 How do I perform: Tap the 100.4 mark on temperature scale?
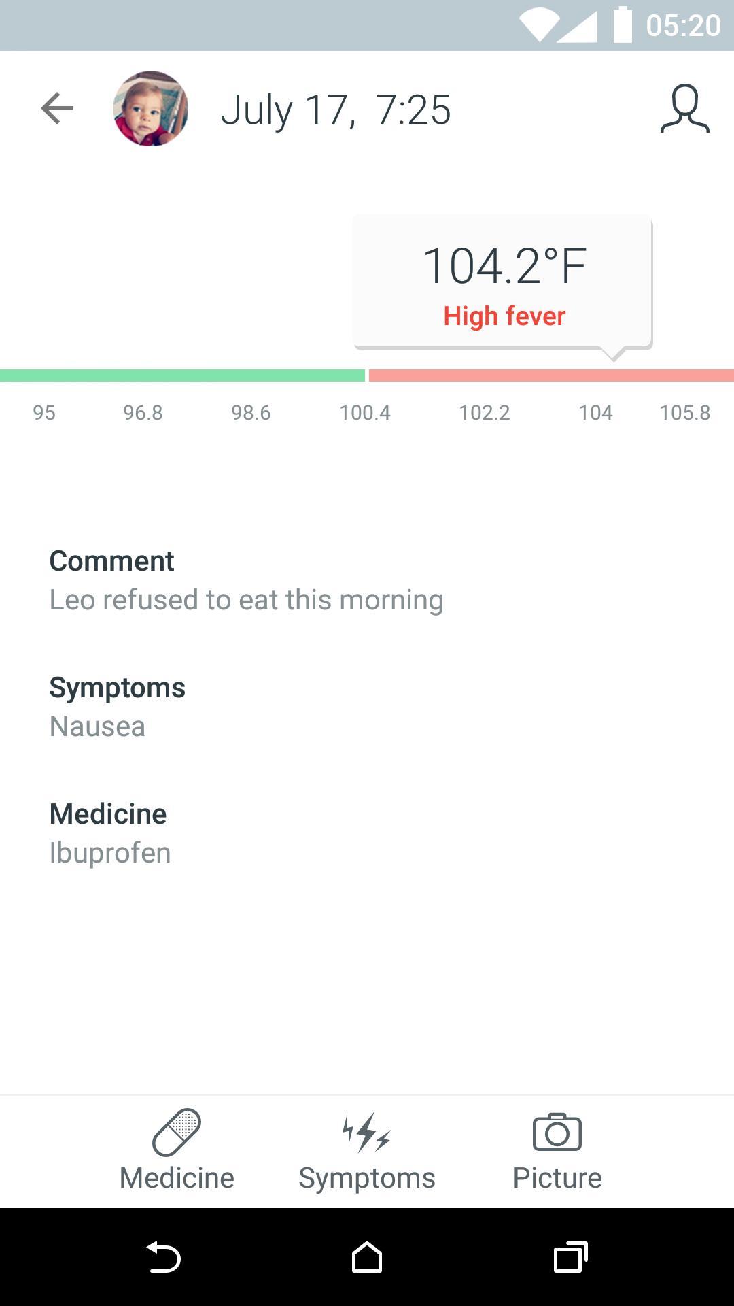(x=365, y=413)
